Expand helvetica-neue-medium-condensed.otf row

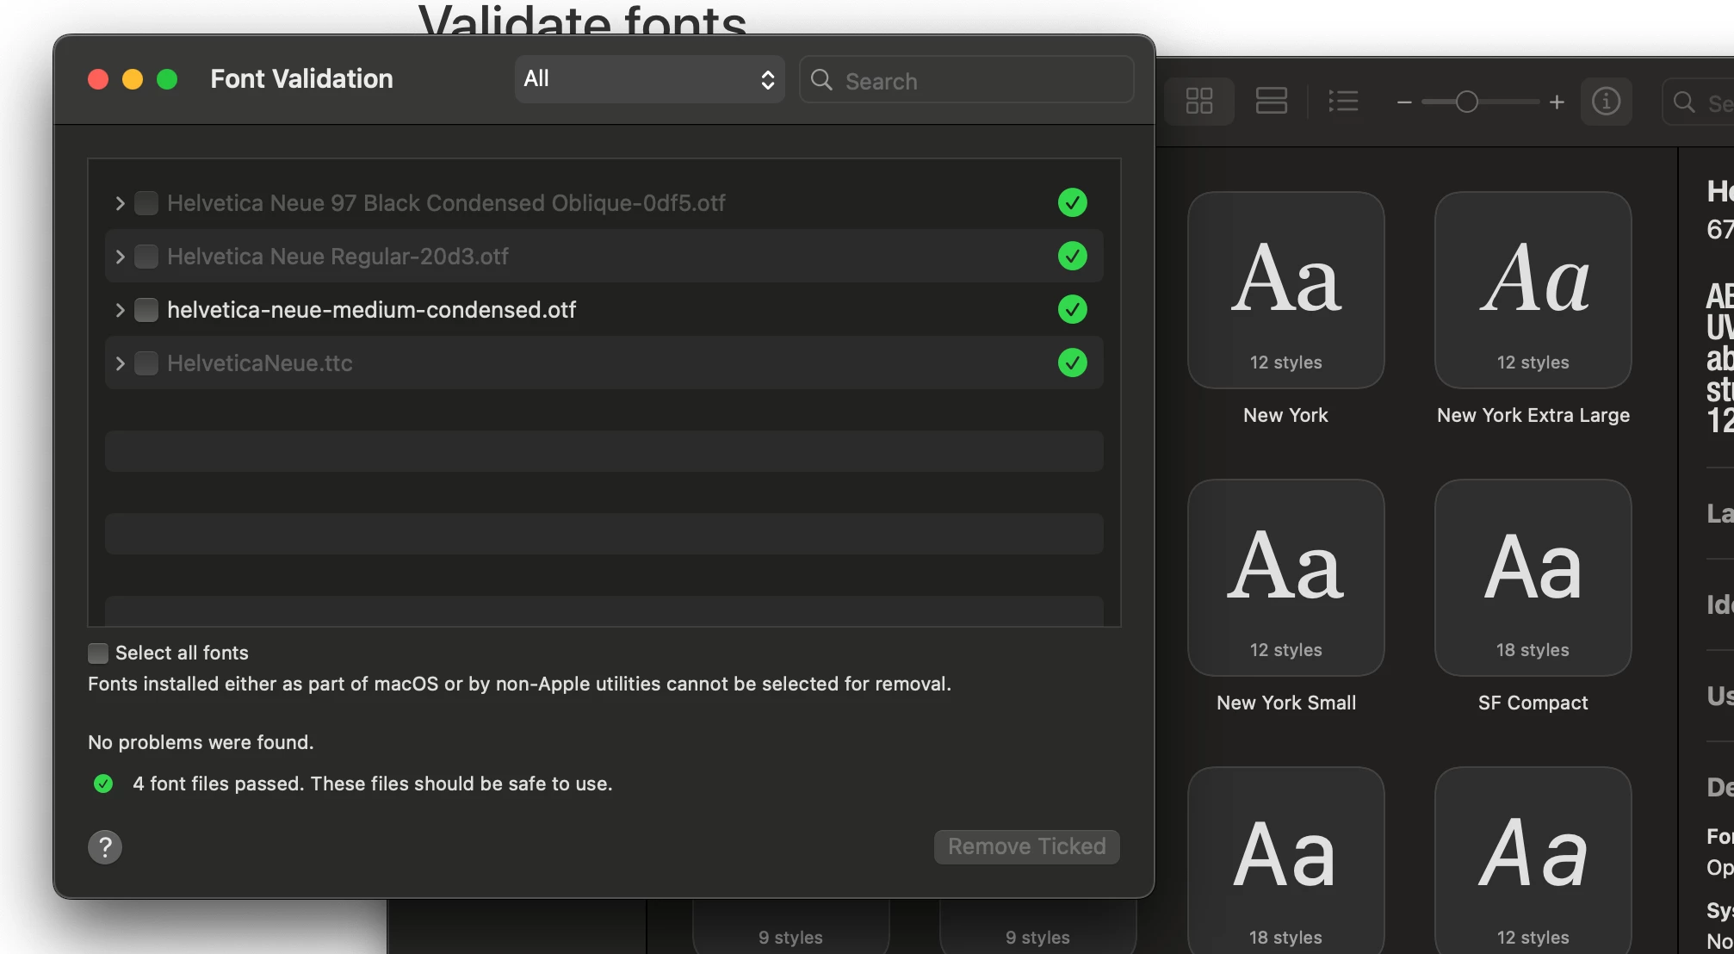tap(120, 310)
